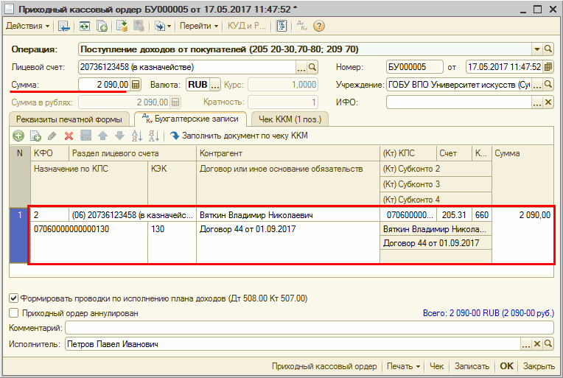The height and width of the screenshot is (378, 563).
Task: Click the Дт/Кт postings toolbar icon
Action: [302, 26]
